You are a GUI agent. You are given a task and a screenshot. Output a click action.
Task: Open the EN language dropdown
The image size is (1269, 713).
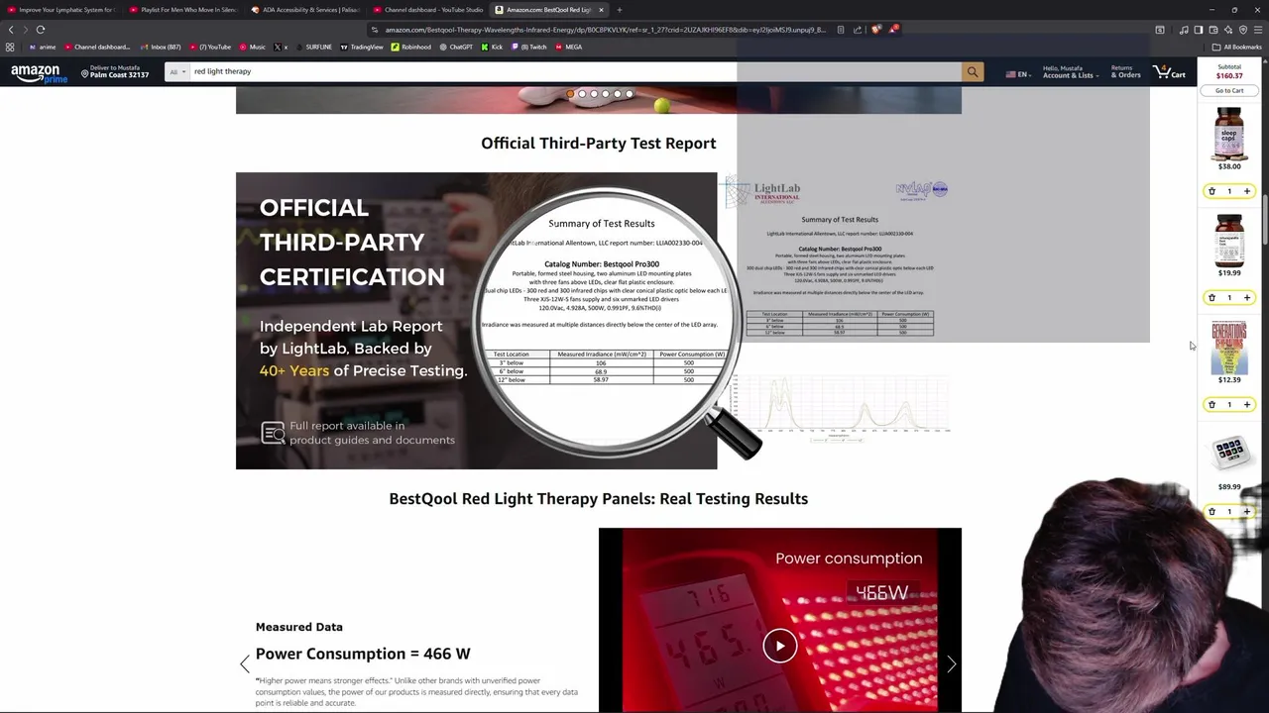(x=1018, y=73)
